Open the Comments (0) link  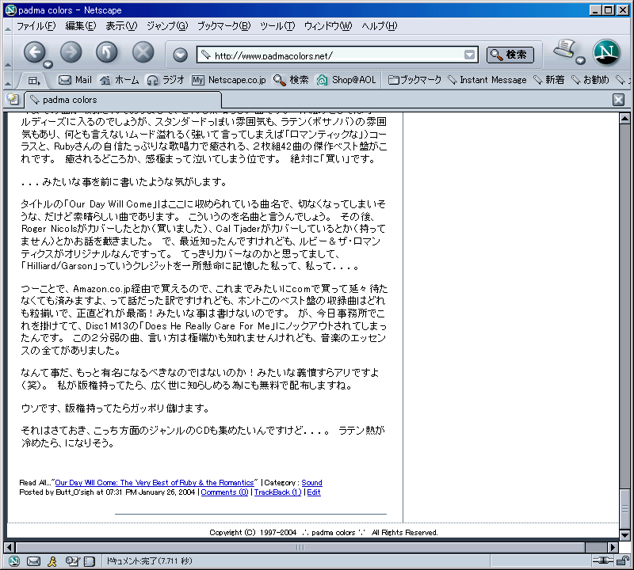pyautogui.click(x=224, y=492)
